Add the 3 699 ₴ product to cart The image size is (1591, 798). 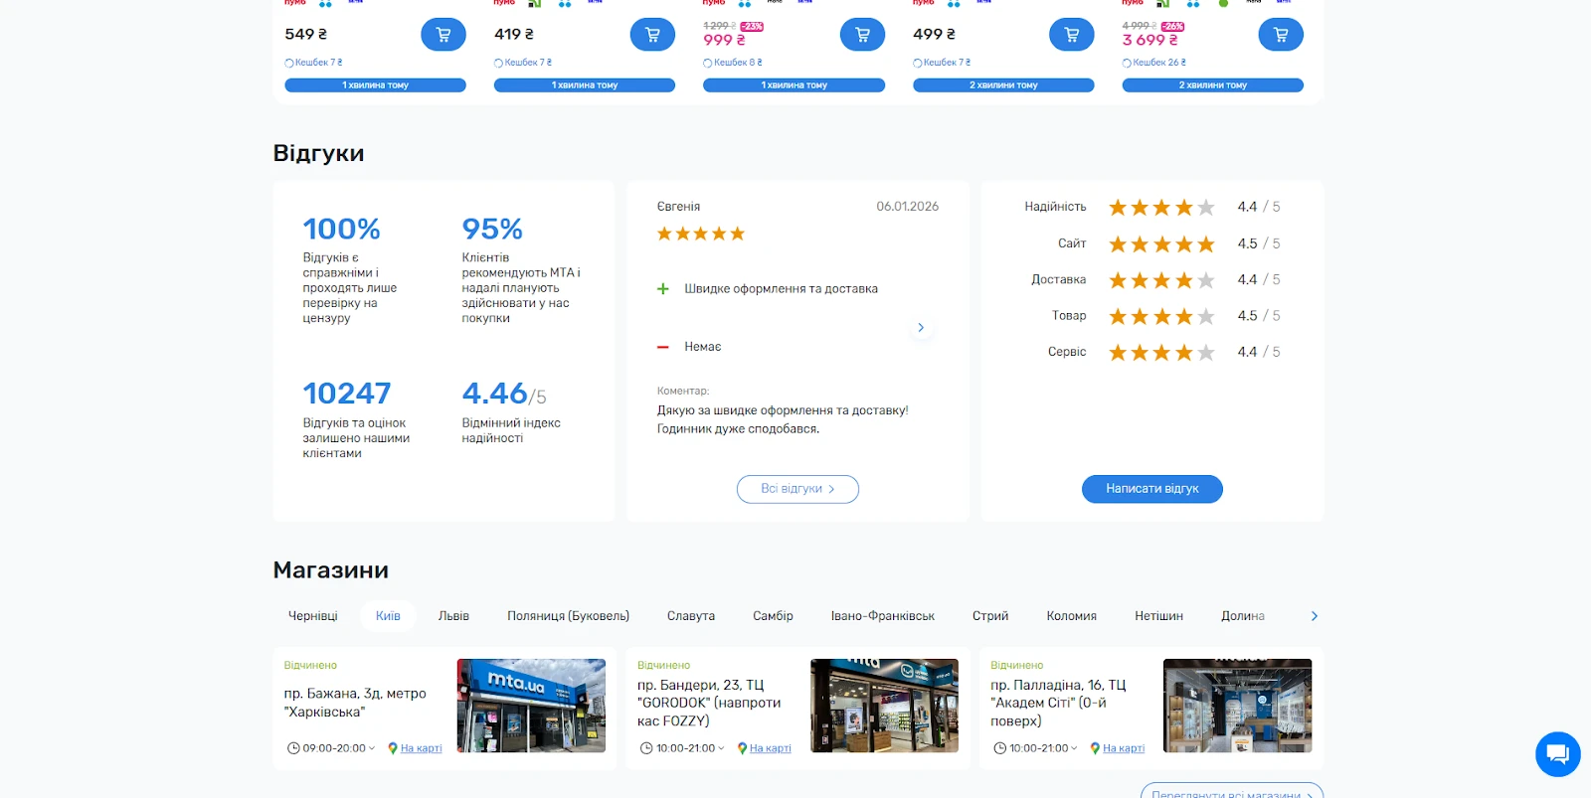(x=1280, y=35)
